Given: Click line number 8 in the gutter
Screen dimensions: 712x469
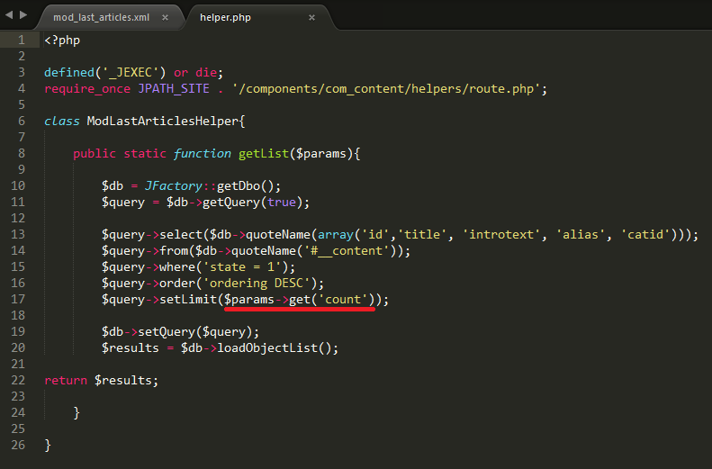Looking at the screenshot, I should tap(21, 154).
